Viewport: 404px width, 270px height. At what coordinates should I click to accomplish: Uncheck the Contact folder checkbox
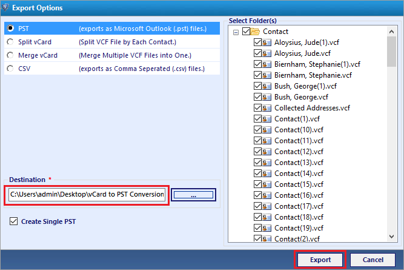click(x=247, y=32)
